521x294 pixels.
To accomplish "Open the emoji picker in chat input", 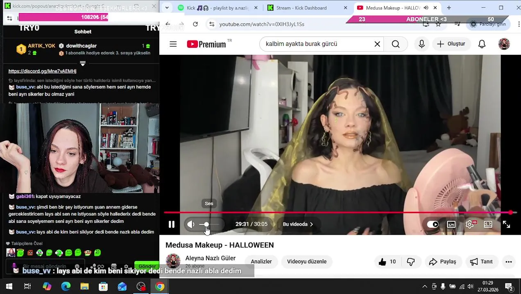I will [x=77, y=266].
